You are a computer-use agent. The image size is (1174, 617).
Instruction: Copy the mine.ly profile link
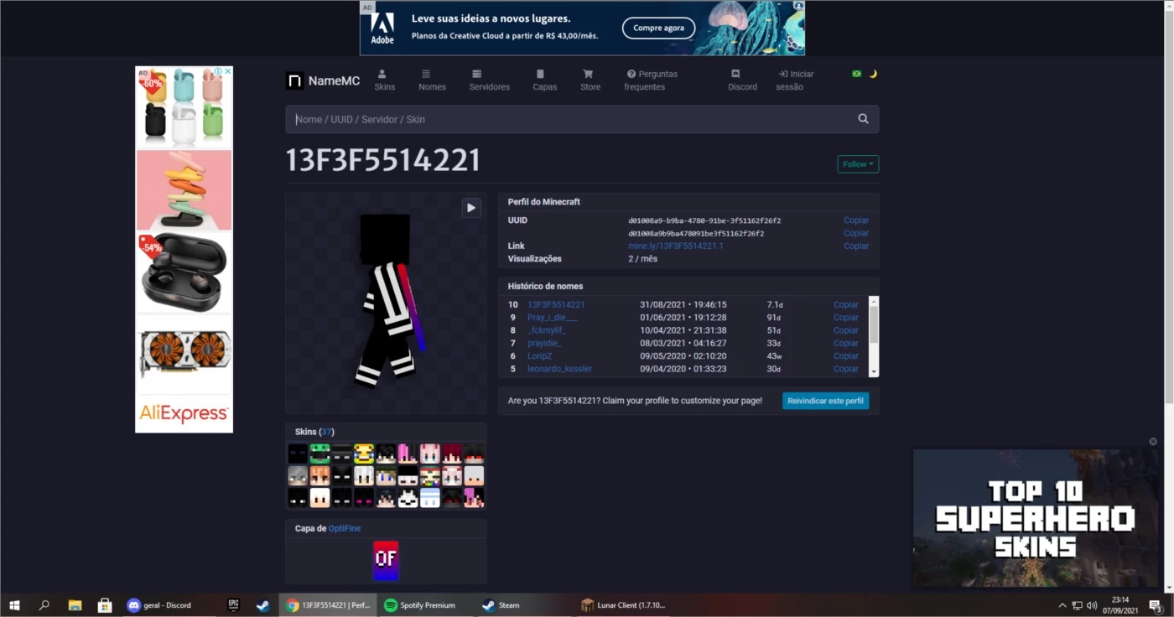(855, 246)
